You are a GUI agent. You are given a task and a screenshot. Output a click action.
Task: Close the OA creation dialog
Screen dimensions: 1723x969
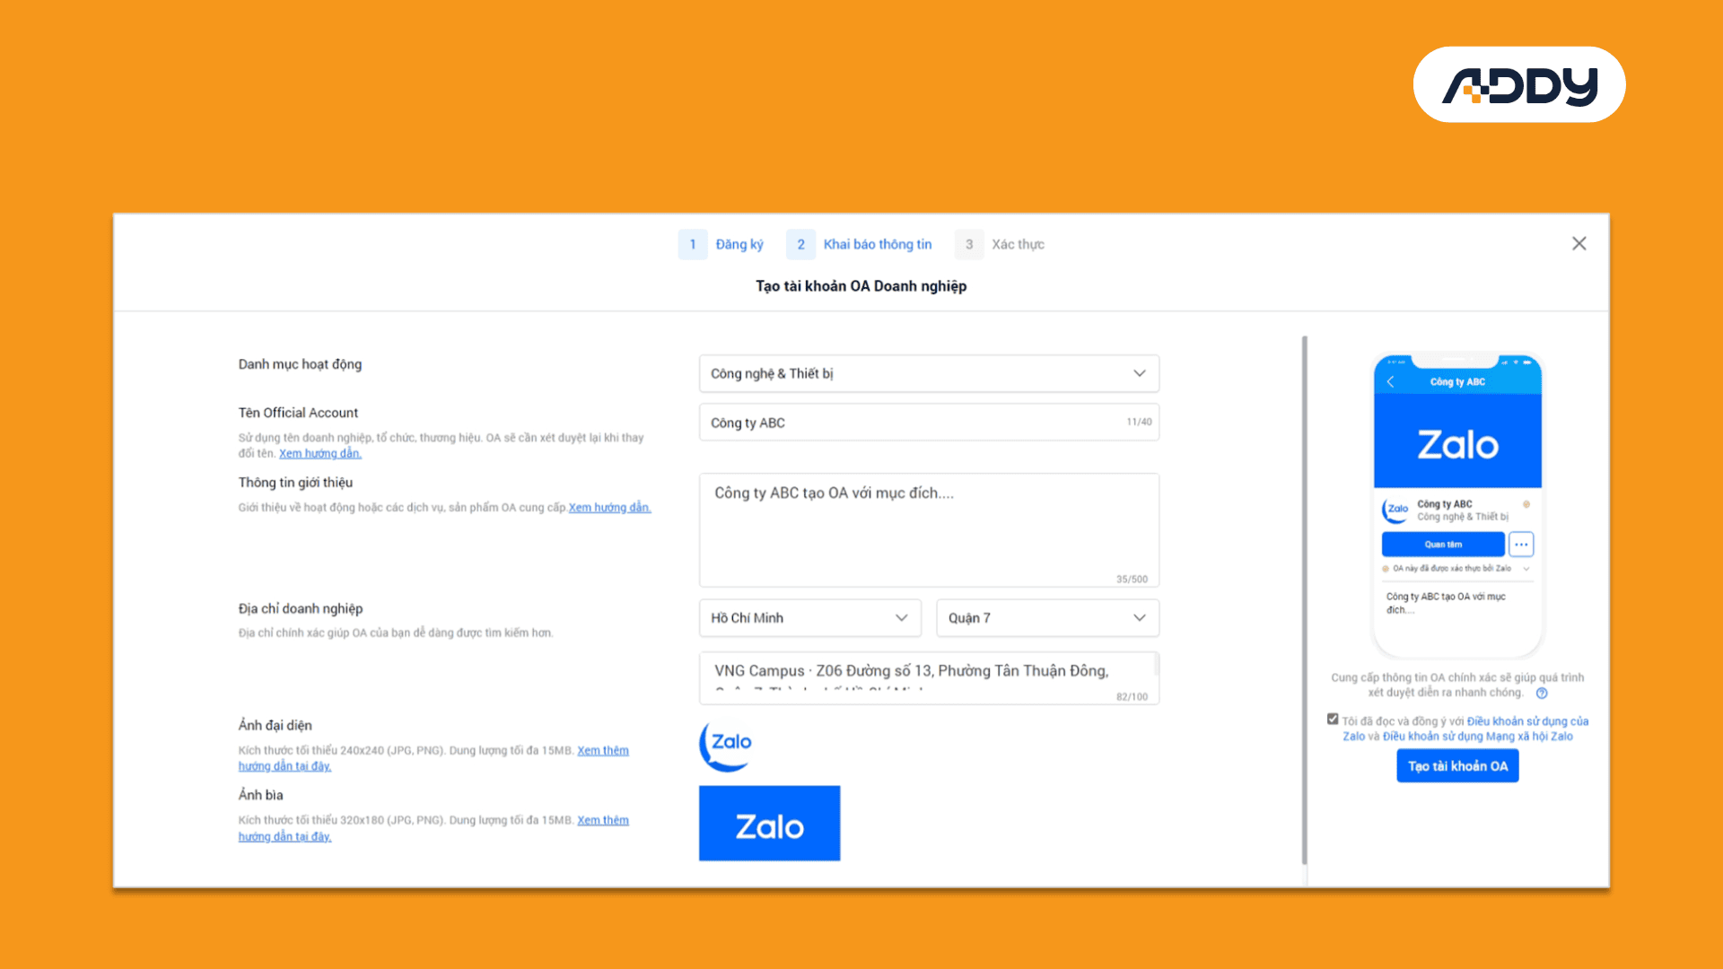pos(1579,243)
